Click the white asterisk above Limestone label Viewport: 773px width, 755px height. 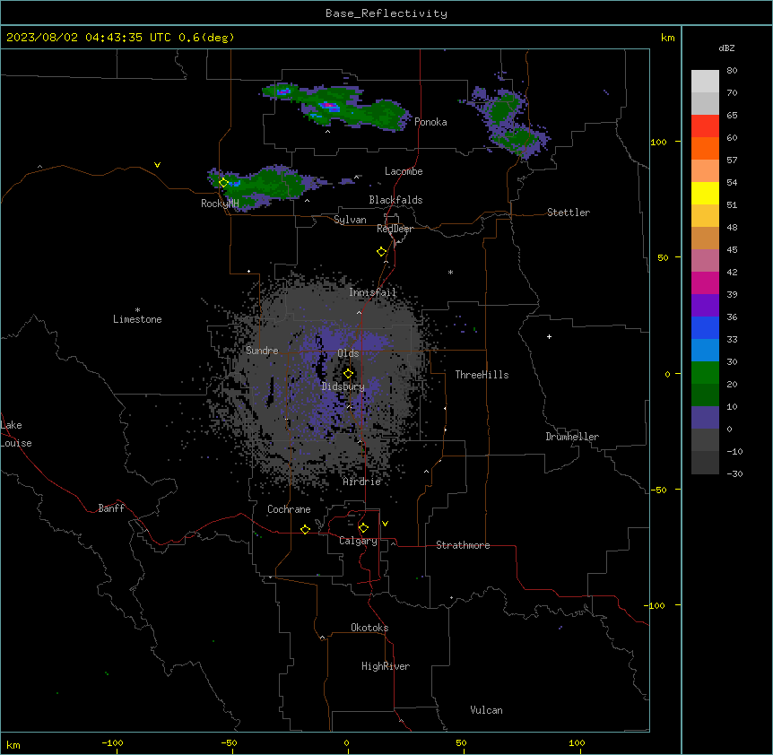pyautogui.click(x=137, y=310)
